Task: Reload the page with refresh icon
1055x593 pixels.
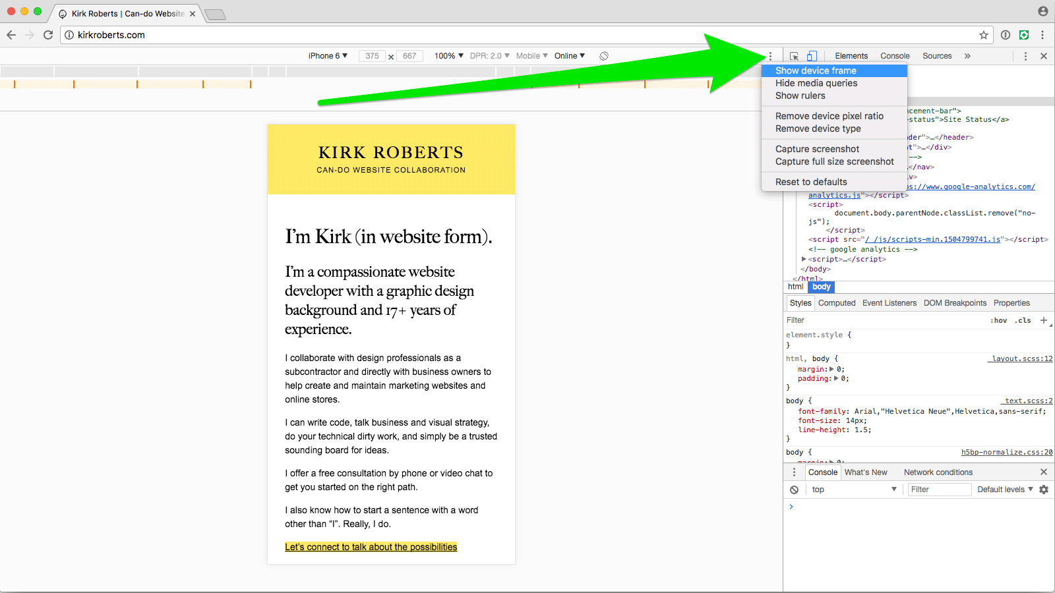Action: [x=48, y=35]
